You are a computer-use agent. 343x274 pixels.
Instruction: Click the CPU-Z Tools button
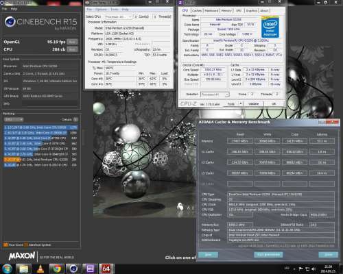[231, 104]
